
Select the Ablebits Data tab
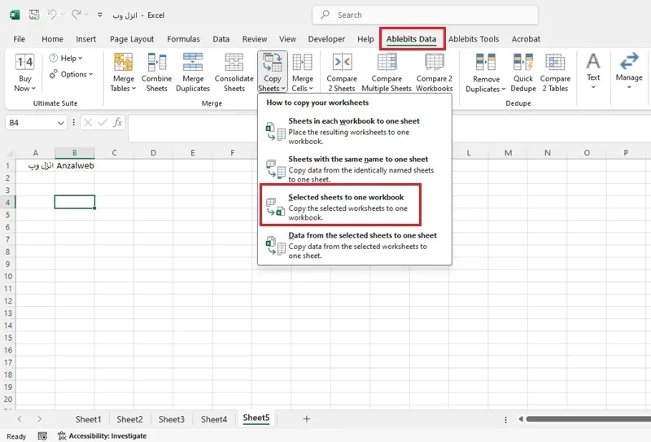(x=411, y=39)
